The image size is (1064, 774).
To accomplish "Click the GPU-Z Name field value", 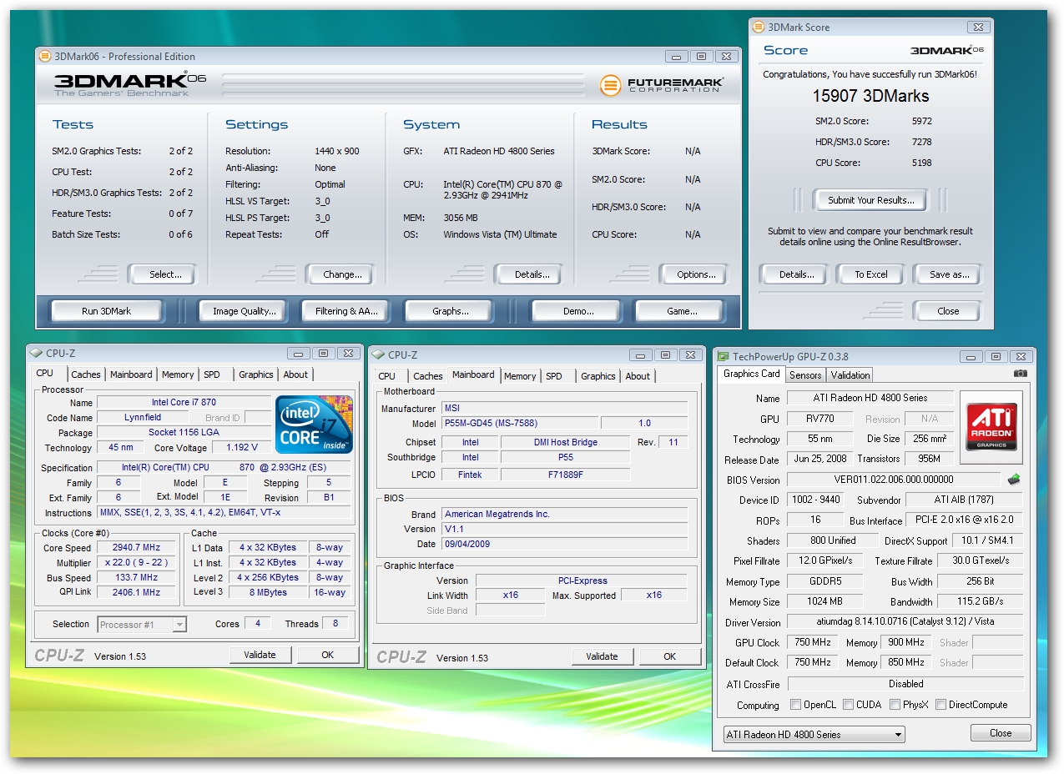I will pyautogui.click(x=870, y=398).
